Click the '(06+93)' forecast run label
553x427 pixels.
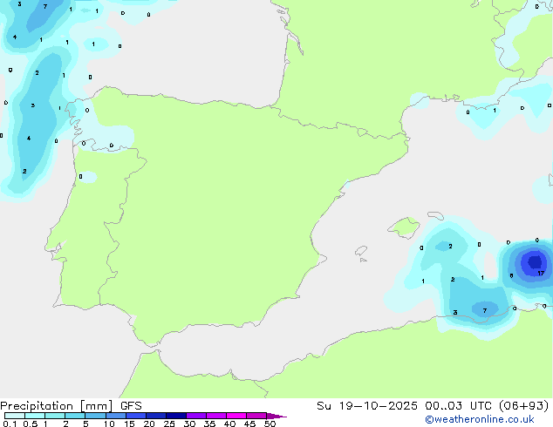click(523, 405)
